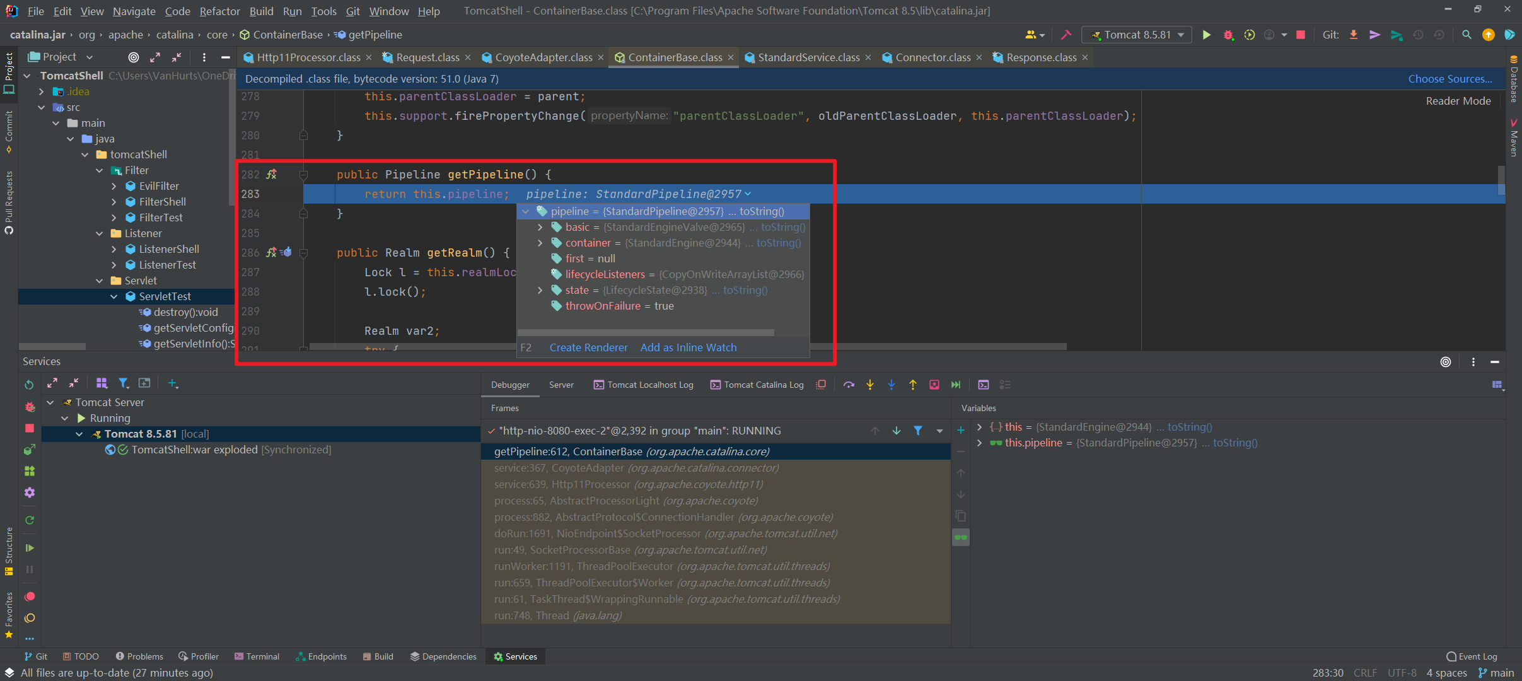The width and height of the screenshot is (1522, 681).
Task: Open Evaluate Expression console icon
Action: click(x=984, y=385)
